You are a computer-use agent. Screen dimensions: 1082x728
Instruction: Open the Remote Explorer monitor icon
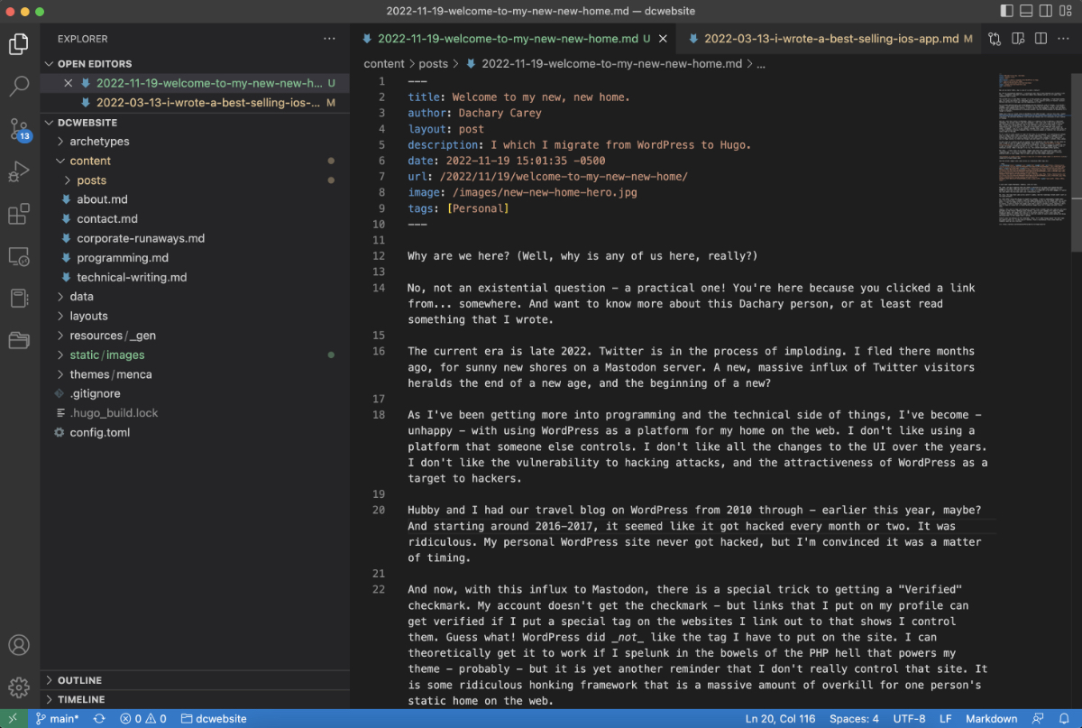click(19, 256)
